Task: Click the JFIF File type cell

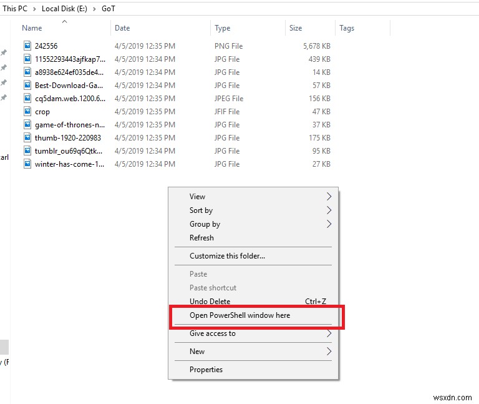Action: point(227,112)
